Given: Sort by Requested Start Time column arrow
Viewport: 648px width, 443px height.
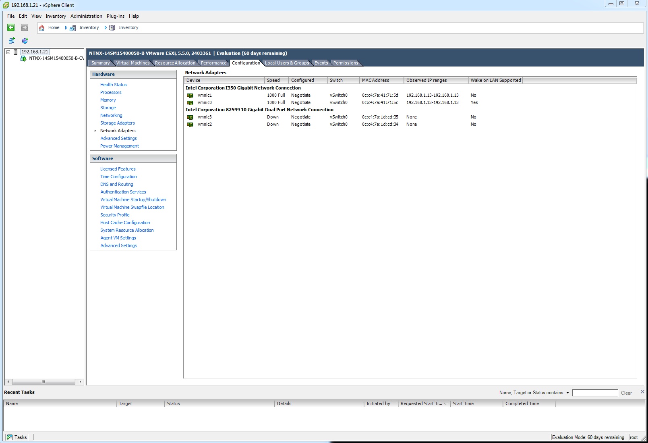Looking at the screenshot, I should 446,403.
